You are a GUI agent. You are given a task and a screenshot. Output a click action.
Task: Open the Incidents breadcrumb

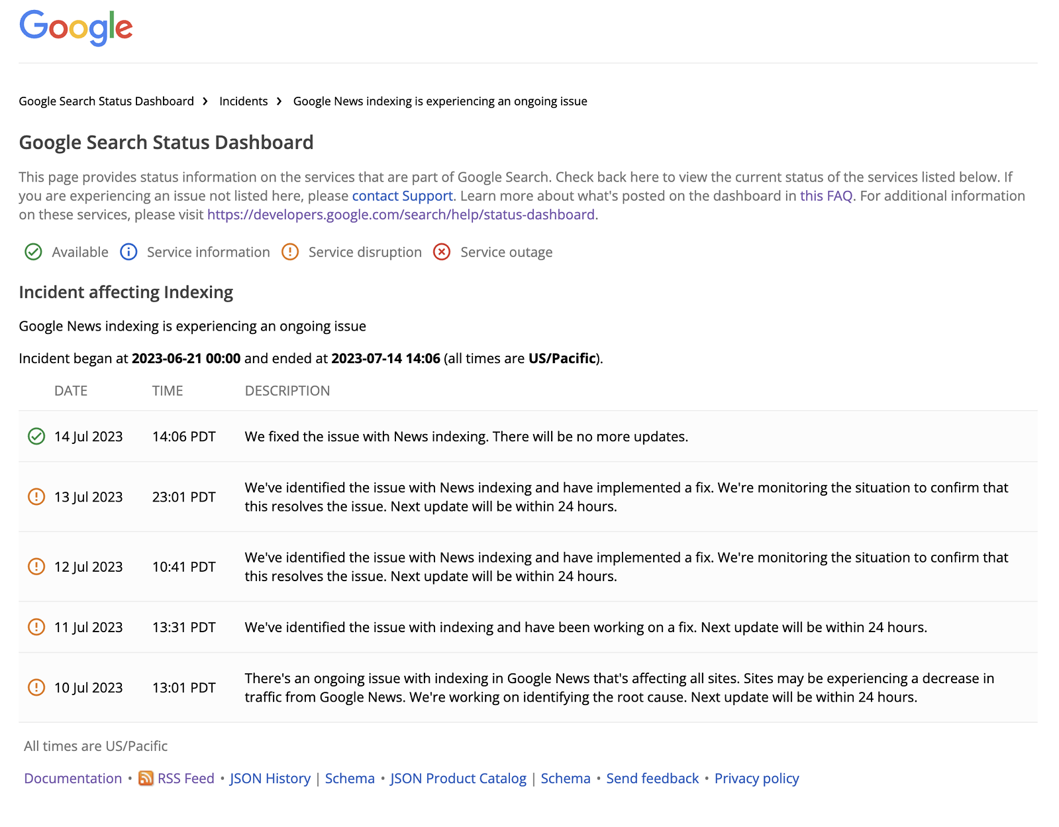coord(244,101)
